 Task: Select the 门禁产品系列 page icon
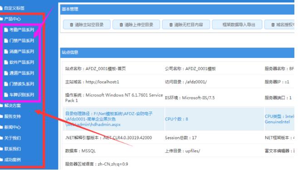pos(6,41)
